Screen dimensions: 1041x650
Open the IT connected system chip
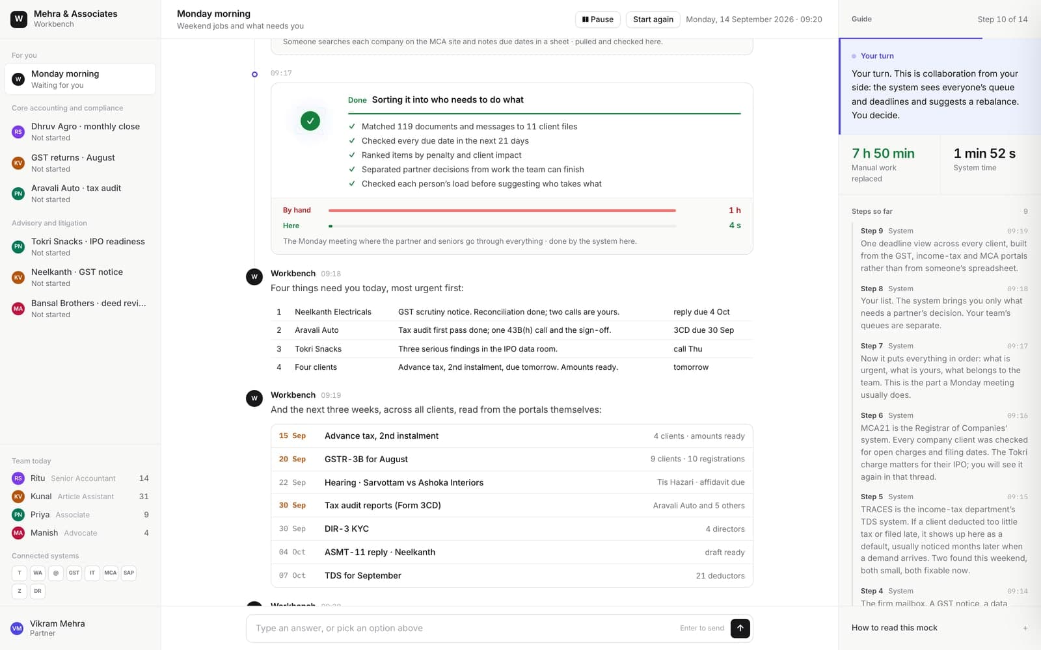click(92, 573)
